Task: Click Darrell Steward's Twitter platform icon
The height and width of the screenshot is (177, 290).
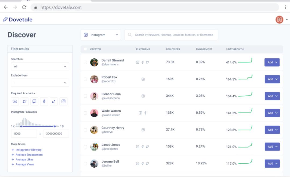Action: tap(147, 62)
